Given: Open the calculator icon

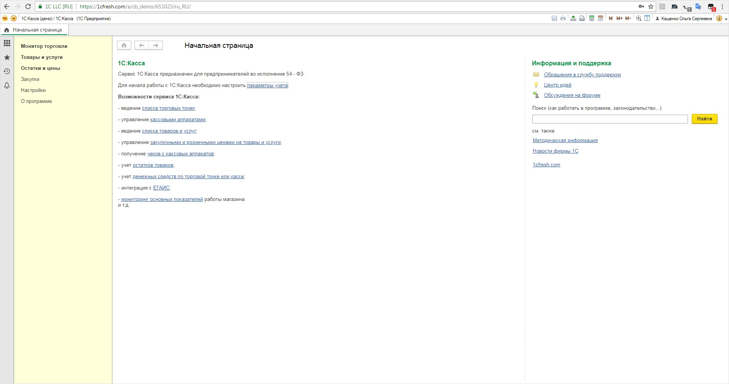Looking at the screenshot, I should point(592,18).
